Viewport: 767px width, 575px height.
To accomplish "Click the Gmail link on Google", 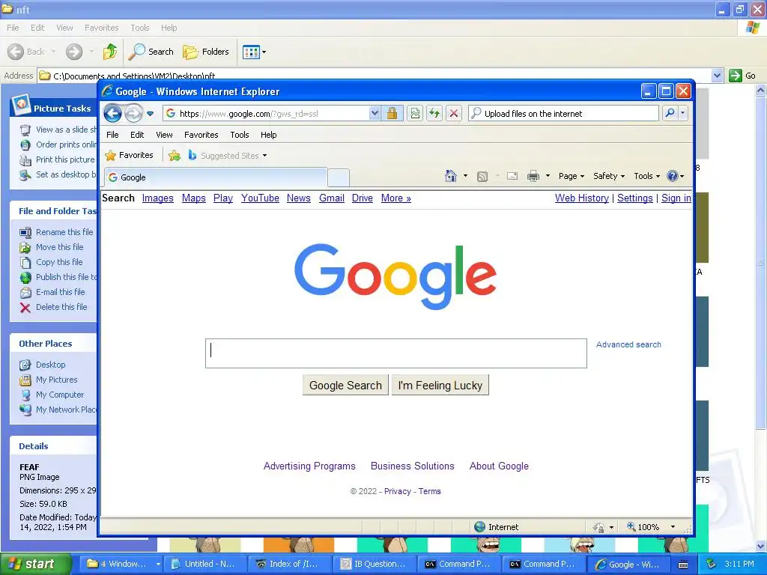I will click(332, 198).
